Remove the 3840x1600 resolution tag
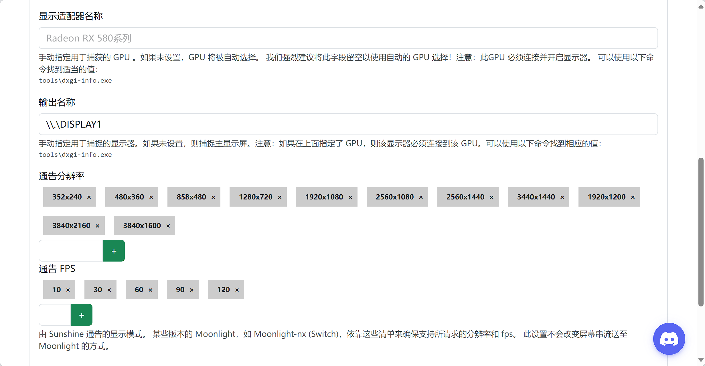 pos(168,226)
